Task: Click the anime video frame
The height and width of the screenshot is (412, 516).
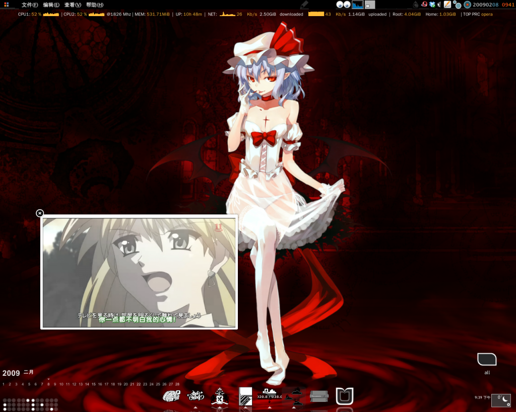Action: (x=139, y=273)
